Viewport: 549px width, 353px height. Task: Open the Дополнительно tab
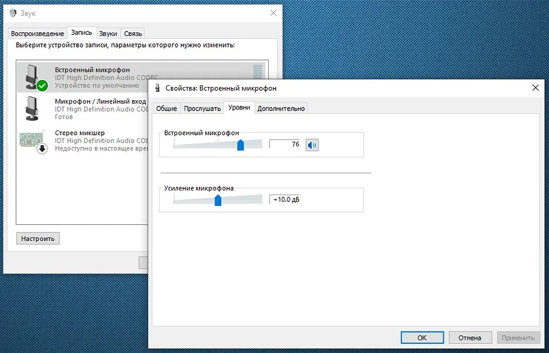(x=281, y=109)
